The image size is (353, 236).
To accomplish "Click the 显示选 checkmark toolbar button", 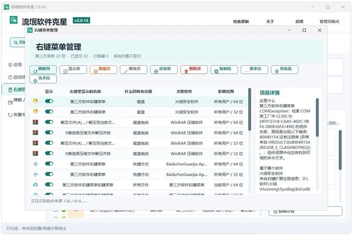I will click(73, 69).
